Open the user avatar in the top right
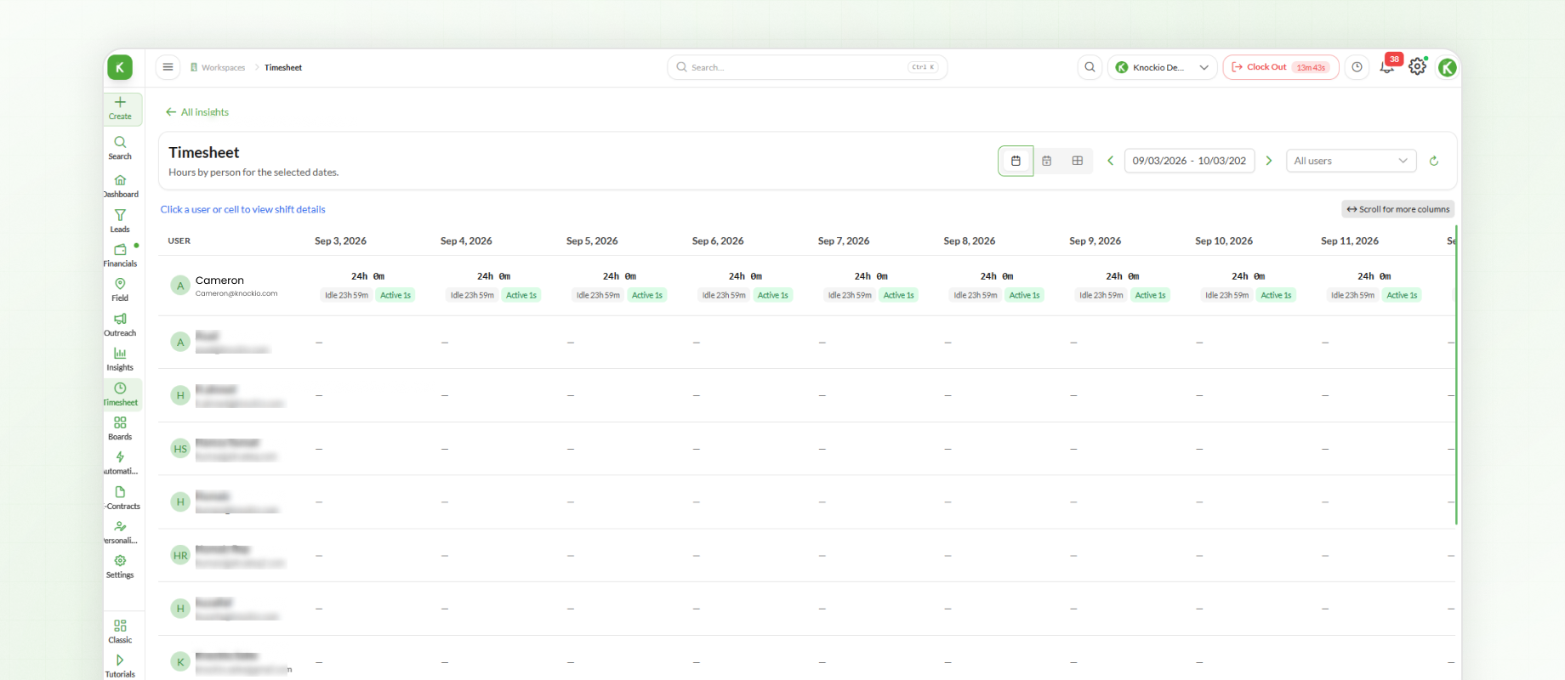The image size is (1565, 680). pyautogui.click(x=1448, y=67)
